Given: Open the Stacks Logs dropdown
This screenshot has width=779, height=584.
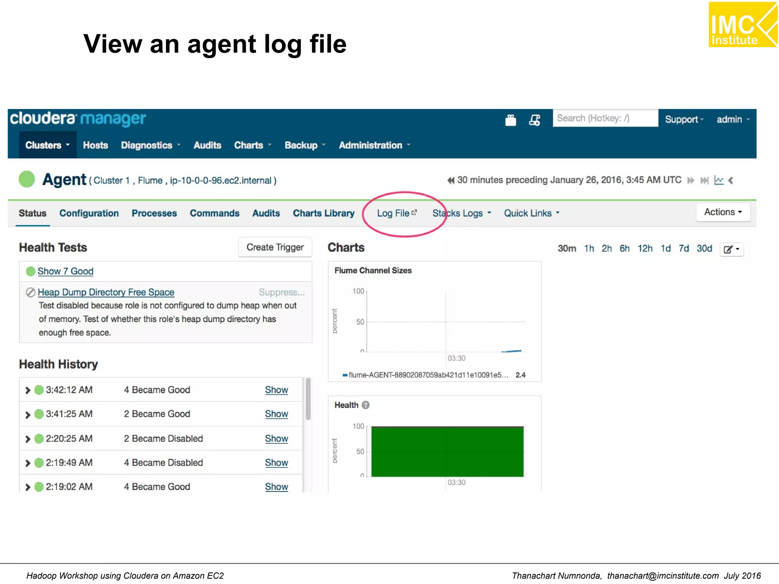Looking at the screenshot, I should coord(462,213).
